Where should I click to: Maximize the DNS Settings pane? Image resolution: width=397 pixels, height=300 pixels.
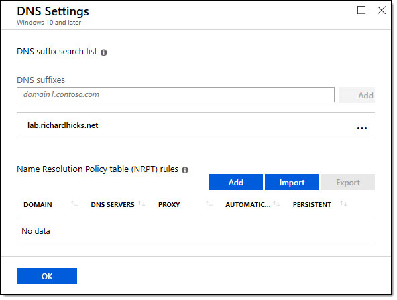pos(361,10)
